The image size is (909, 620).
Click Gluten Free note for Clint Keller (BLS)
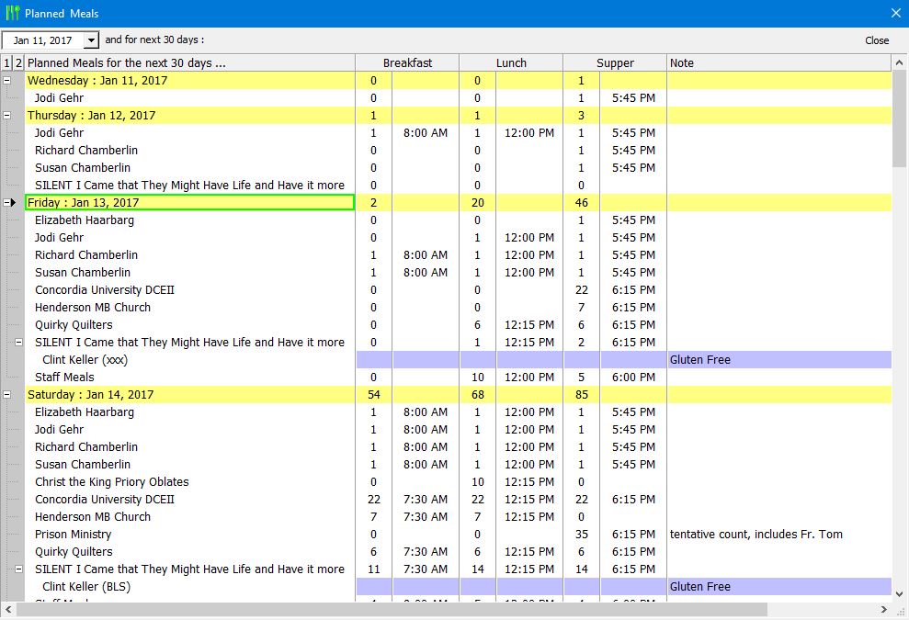699,586
